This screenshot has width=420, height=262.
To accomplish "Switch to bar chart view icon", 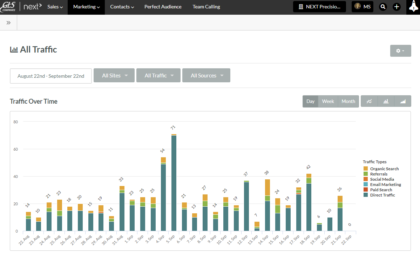I will click(386, 101).
